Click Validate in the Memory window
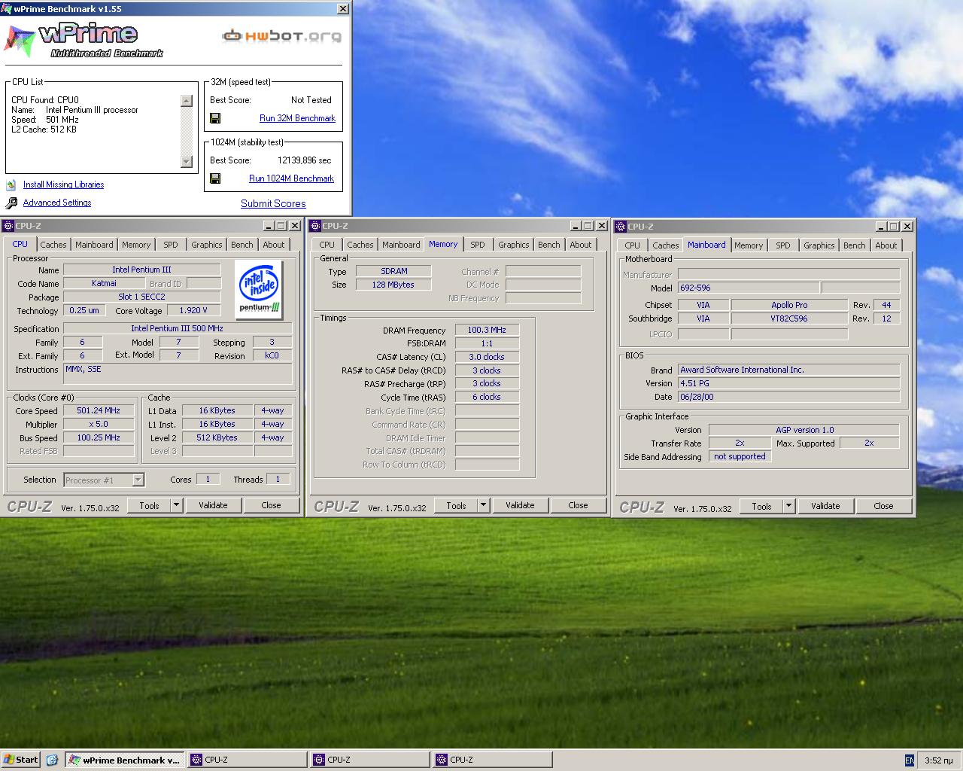Screen dimensions: 963x771 (x=520, y=505)
